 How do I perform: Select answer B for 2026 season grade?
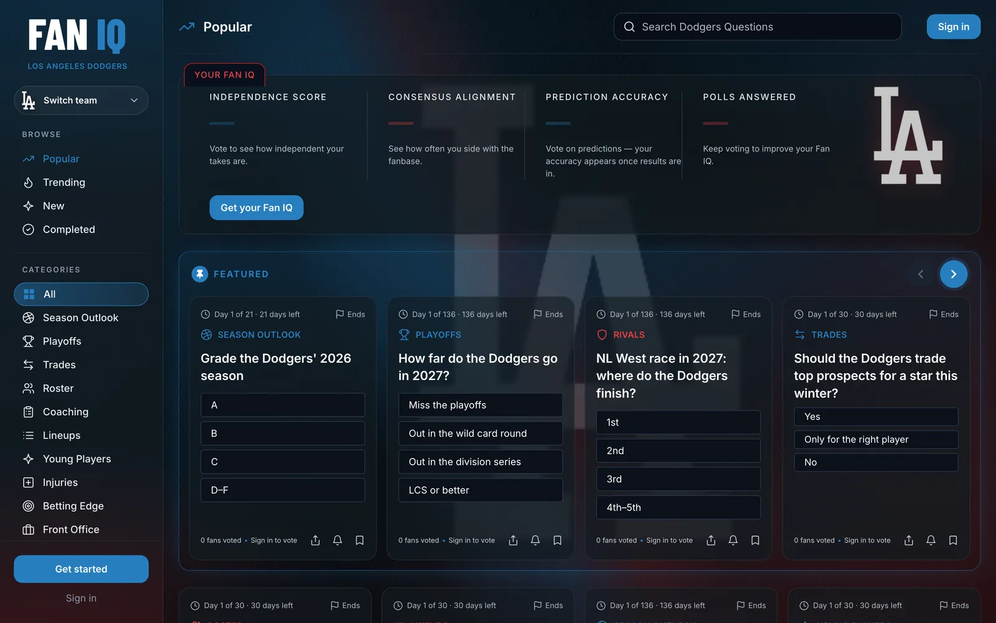(283, 433)
